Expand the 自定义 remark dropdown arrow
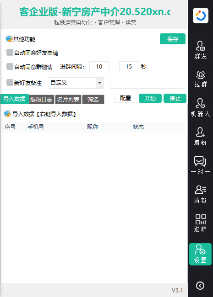The width and height of the screenshot is (213, 297). click(99, 83)
